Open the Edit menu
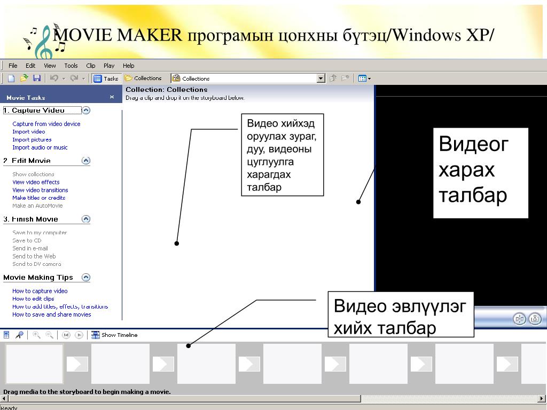The height and width of the screenshot is (410, 547). tap(30, 66)
